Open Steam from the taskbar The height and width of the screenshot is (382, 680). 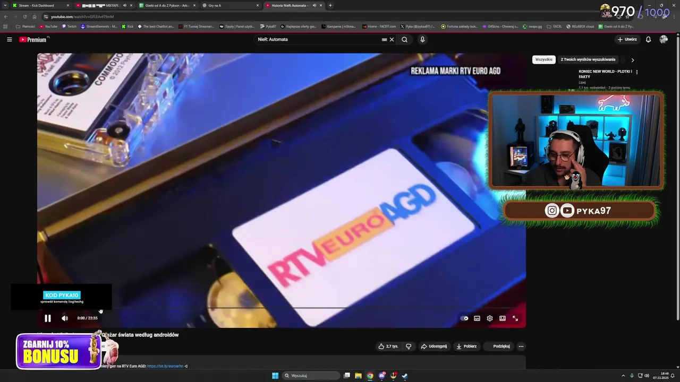404,376
